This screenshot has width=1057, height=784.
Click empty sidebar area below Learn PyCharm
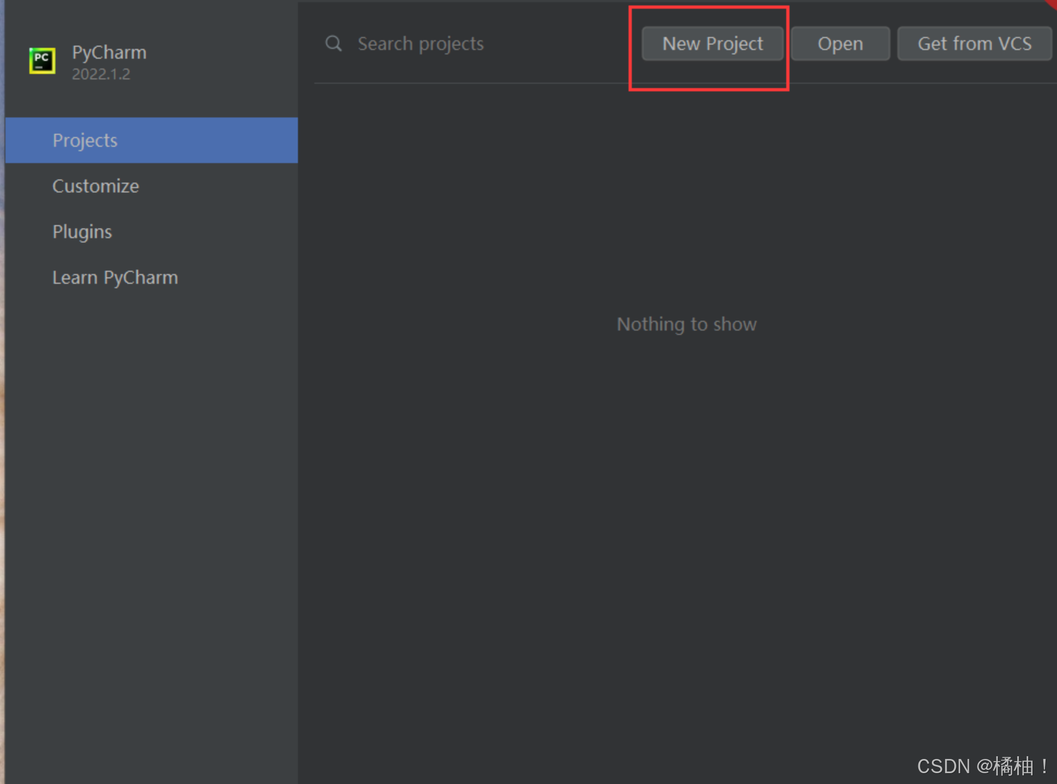pos(151,489)
